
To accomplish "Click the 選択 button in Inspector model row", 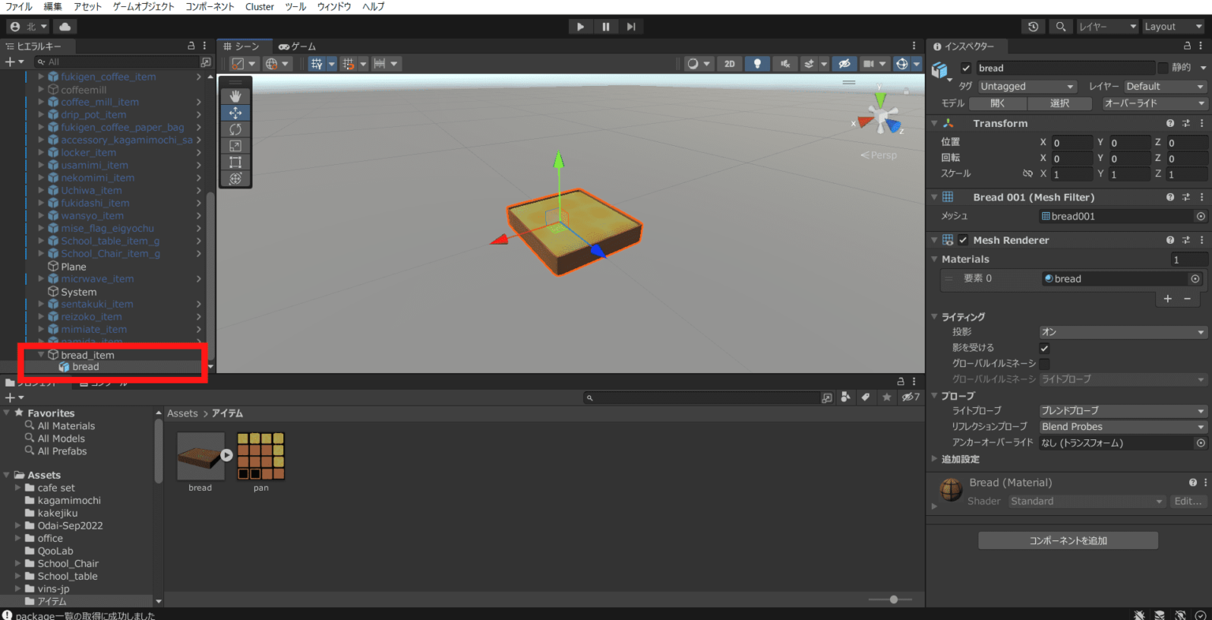I will tap(1060, 103).
